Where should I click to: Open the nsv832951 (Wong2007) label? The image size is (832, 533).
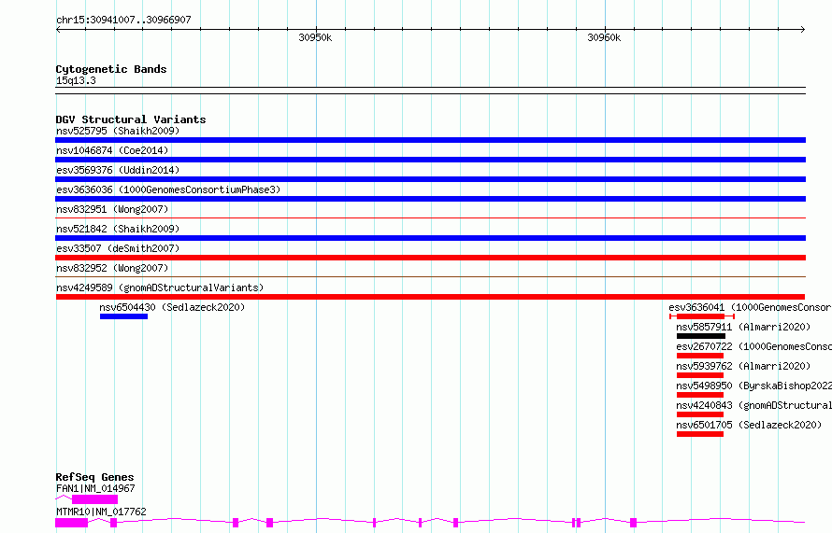(112, 209)
